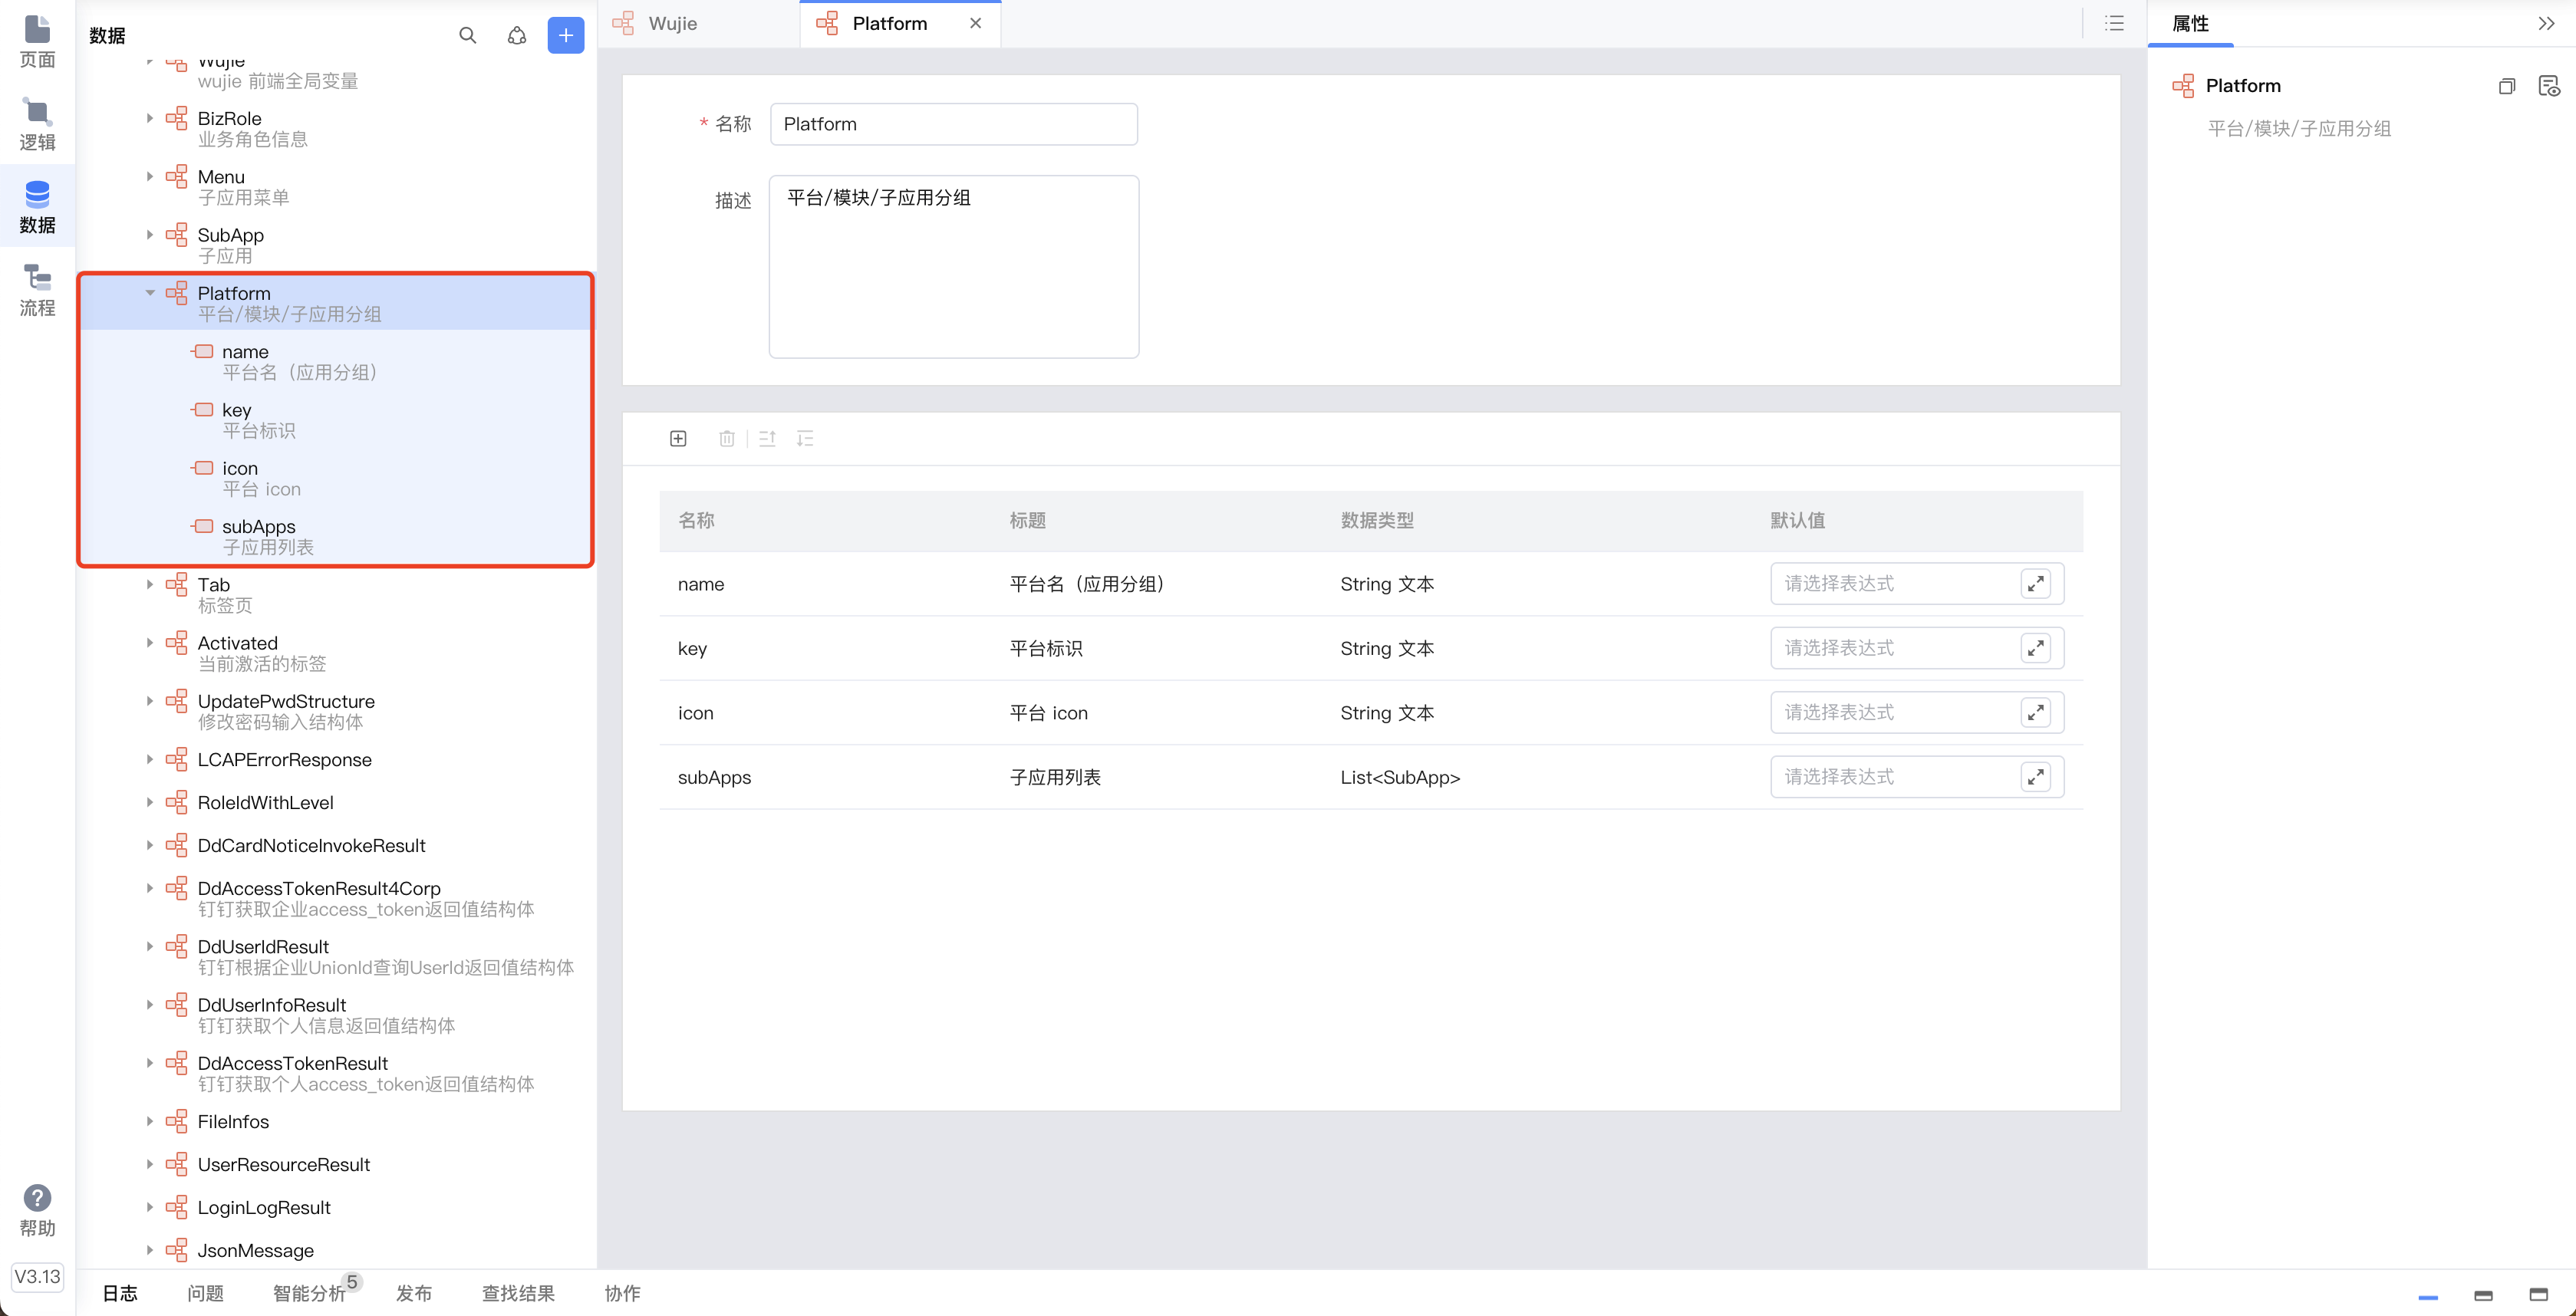Image resolution: width=2576 pixels, height=1316 pixels.
Task: Click the search icon in data panel
Action: tap(467, 36)
